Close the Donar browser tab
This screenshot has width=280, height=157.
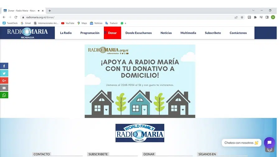[43, 11]
